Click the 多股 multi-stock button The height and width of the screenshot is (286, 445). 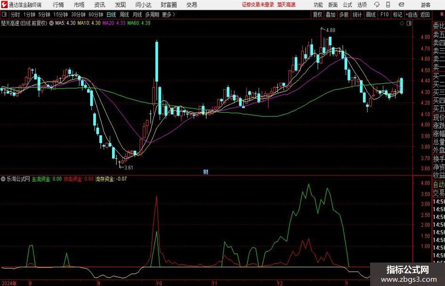click(344, 15)
